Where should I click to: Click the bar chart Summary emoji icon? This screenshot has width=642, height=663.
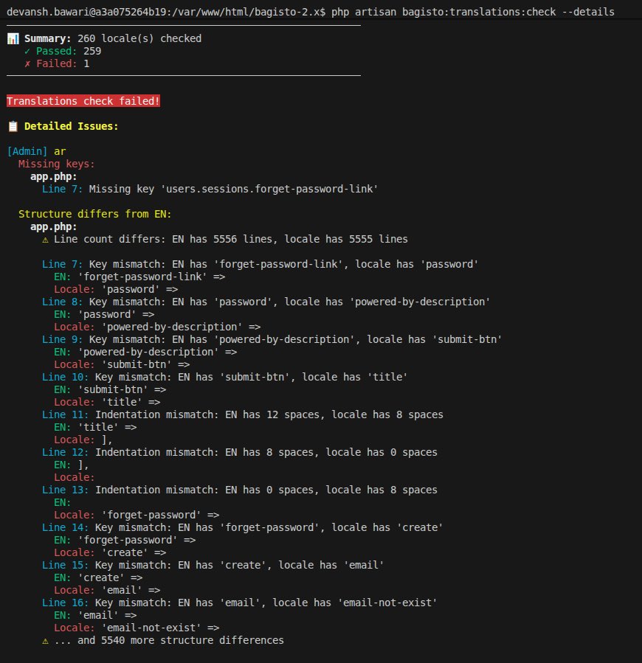pyautogui.click(x=13, y=38)
